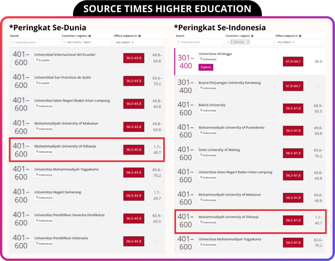Image resolution: width=335 pixels, height=261 pixels.
Task: Click location pin under State University of Malang
Action: (201, 155)
